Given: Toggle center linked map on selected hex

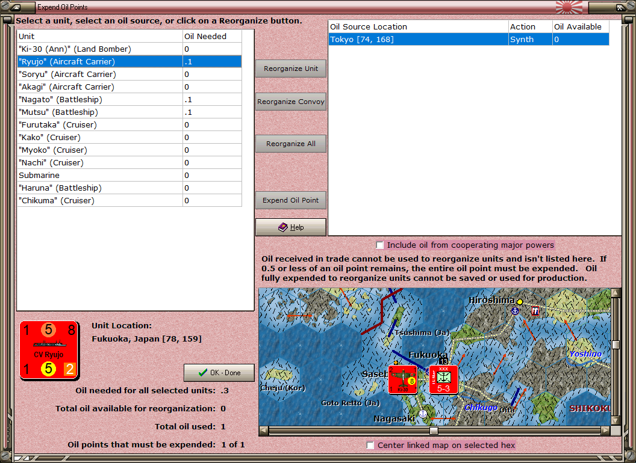Looking at the screenshot, I should pyautogui.click(x=370, y=445).
